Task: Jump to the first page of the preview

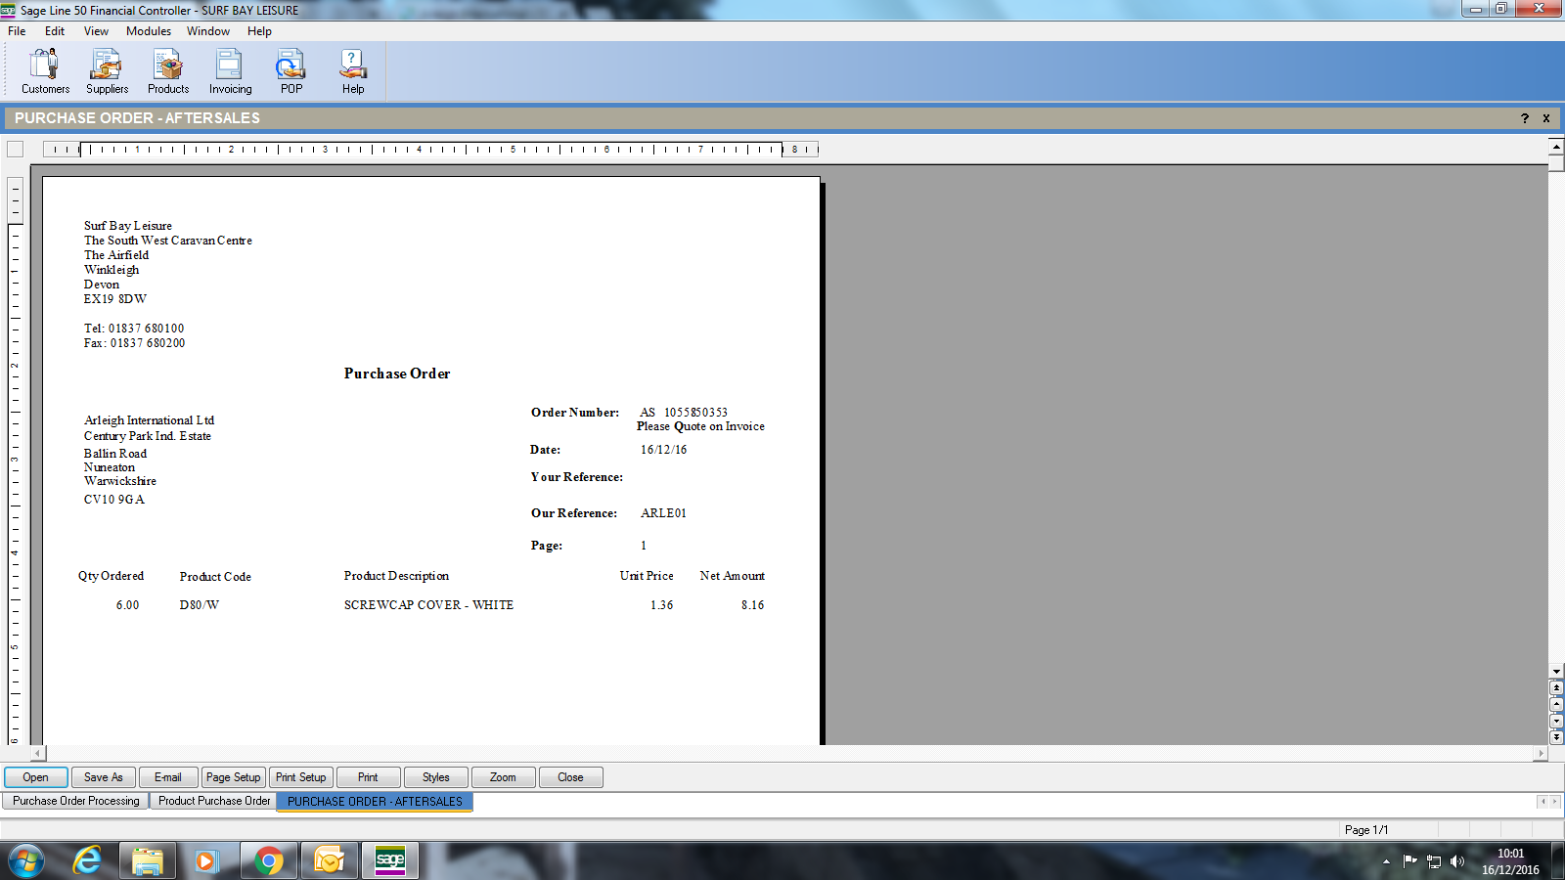Action: (x=1556, y=687)
